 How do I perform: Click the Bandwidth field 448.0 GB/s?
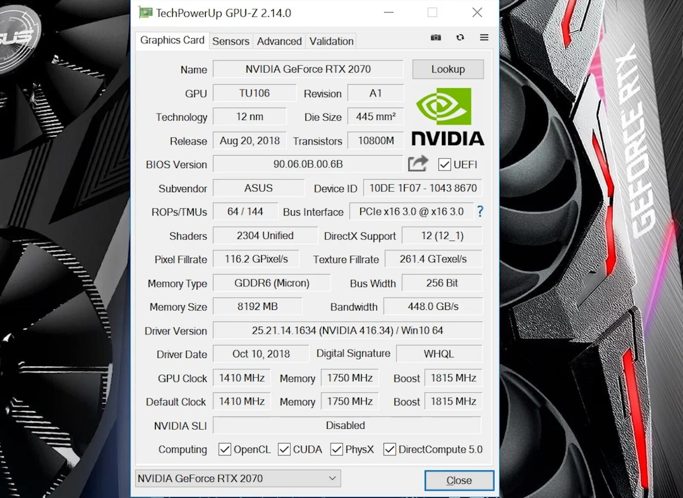tap(433, 306)
